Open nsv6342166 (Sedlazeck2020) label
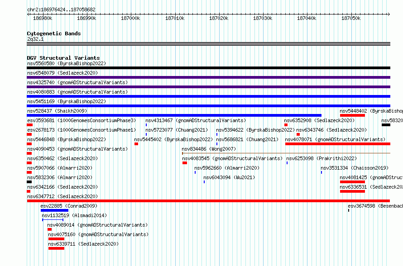 (62, 187)
